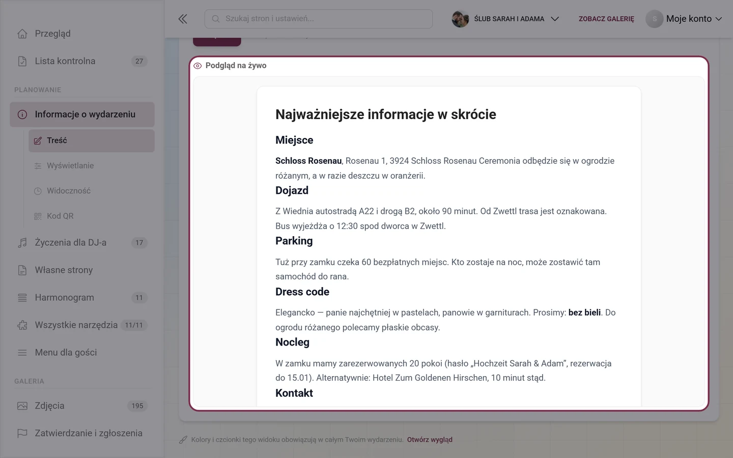This screenshot has height=458, width=733.
Task: Click the hamburger icon beside Menu dla gości
Action: point(22,353)
